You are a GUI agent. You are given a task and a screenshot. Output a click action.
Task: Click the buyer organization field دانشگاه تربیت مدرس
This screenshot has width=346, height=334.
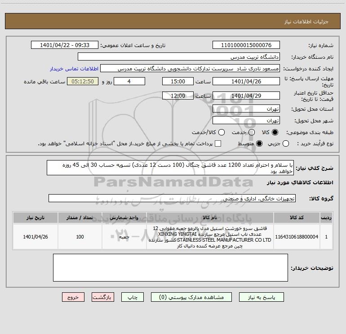pos(179,57)
